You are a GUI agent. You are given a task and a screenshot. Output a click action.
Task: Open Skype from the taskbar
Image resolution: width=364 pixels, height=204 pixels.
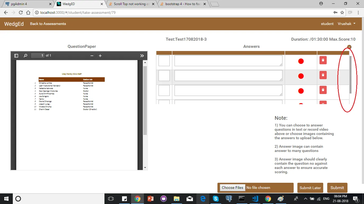pos(216,199)
